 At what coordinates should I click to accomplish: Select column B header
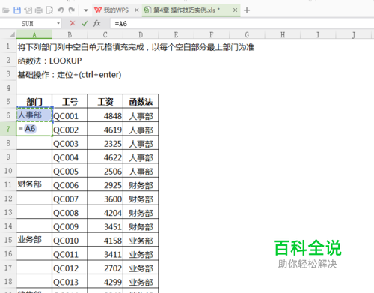point(70,35)
